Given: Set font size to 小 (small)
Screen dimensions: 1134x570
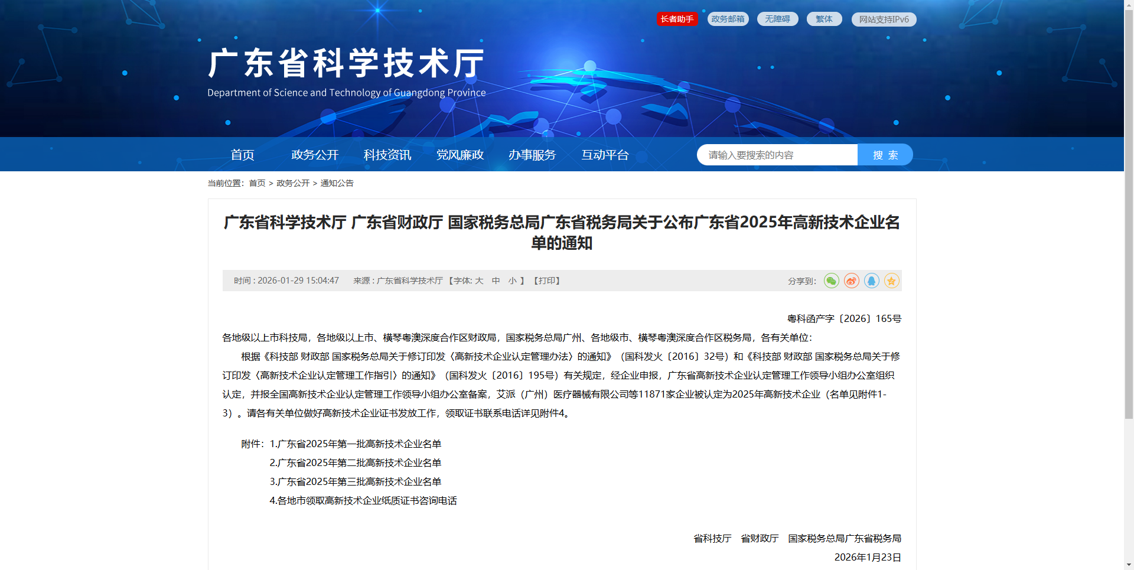Looking at the screenshot, I should (x=512, y=281).
